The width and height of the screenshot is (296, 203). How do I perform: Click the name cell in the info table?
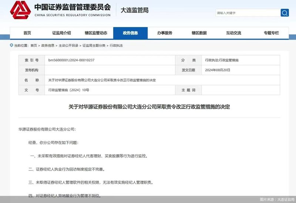tap(162, 80)
